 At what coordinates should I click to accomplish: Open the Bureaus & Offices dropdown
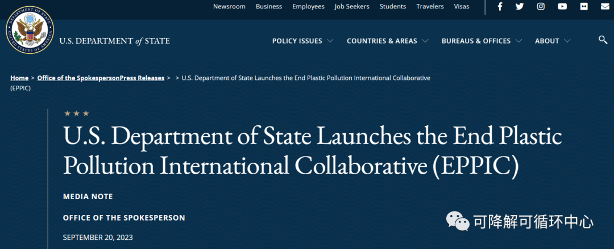482,41
